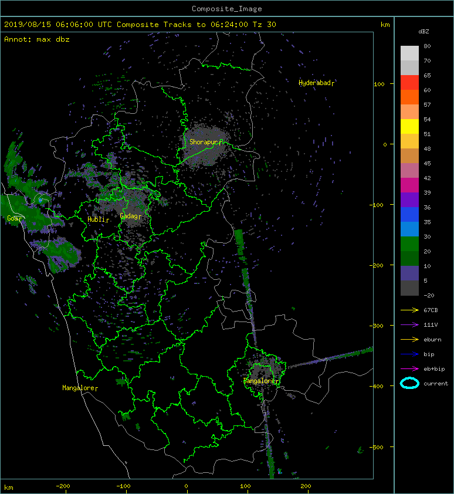Click the magenta eb+bip arrow symbol
Viewport: 454px width, 494px height.
409,368
